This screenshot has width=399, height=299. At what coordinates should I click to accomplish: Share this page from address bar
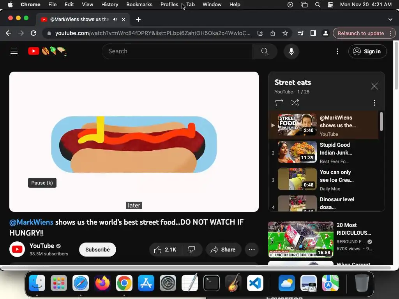[x=272, y=33]
